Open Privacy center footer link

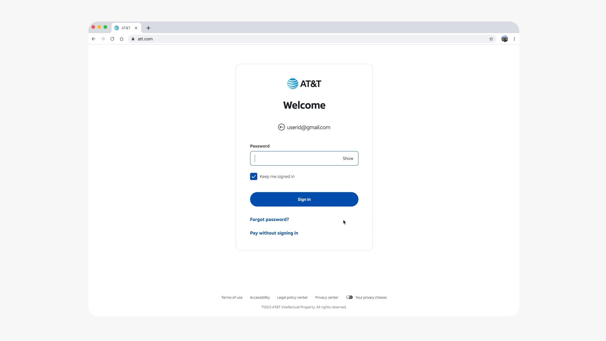pos(327,297)
